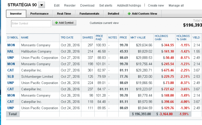Open MON symbol dated Oct 26, 2016
Screen dimensions: 202x125
coord(11,95)
